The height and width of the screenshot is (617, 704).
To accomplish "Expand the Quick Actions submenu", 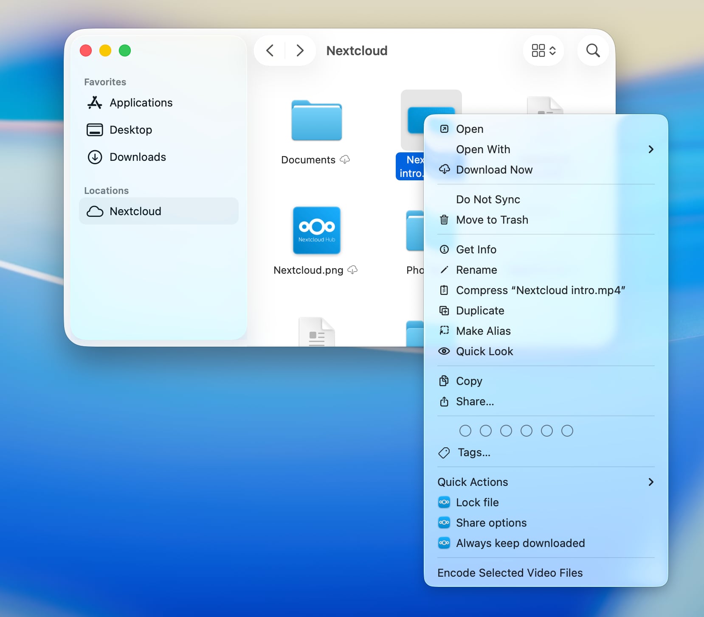I will coord(473,482).
